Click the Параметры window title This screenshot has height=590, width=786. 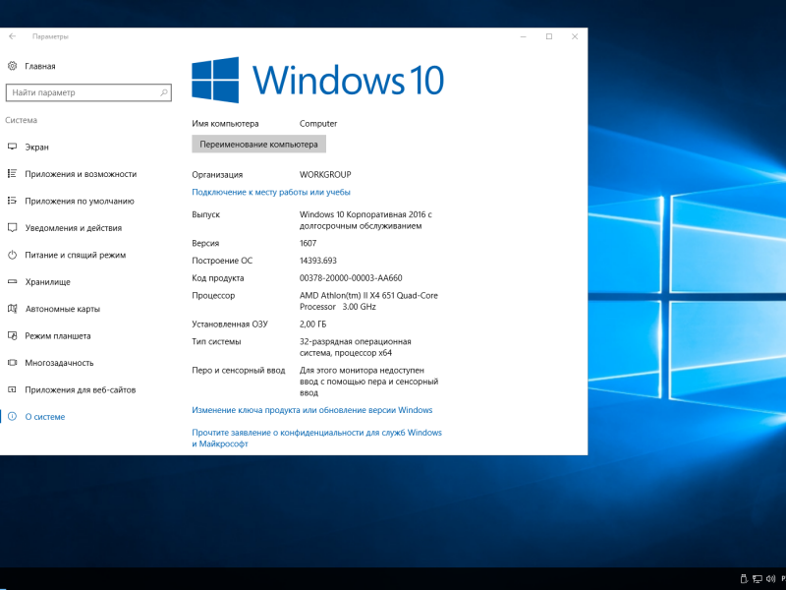pyautogui.click(x=50, y=36)
